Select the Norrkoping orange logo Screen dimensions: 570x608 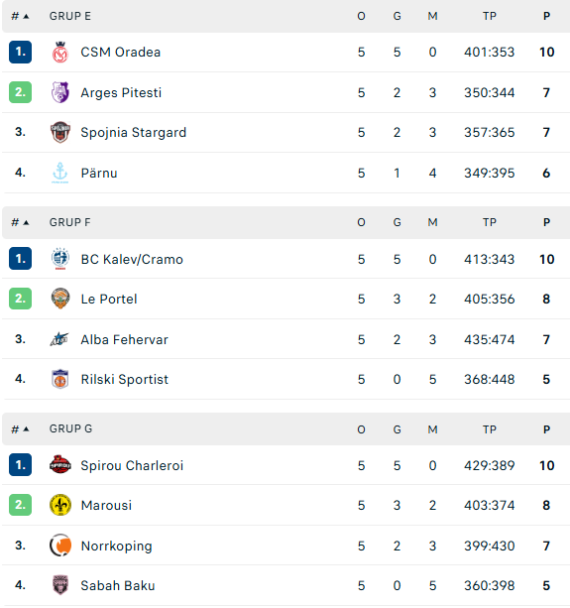click(60, 546)
